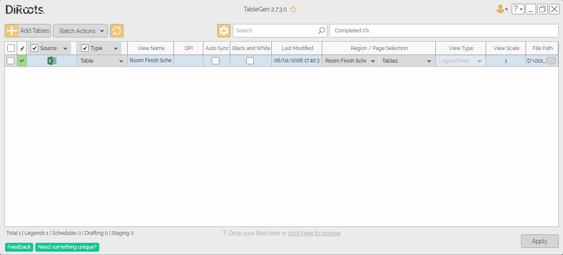
Task: Click the DPI column header
Action: (189, 48)
